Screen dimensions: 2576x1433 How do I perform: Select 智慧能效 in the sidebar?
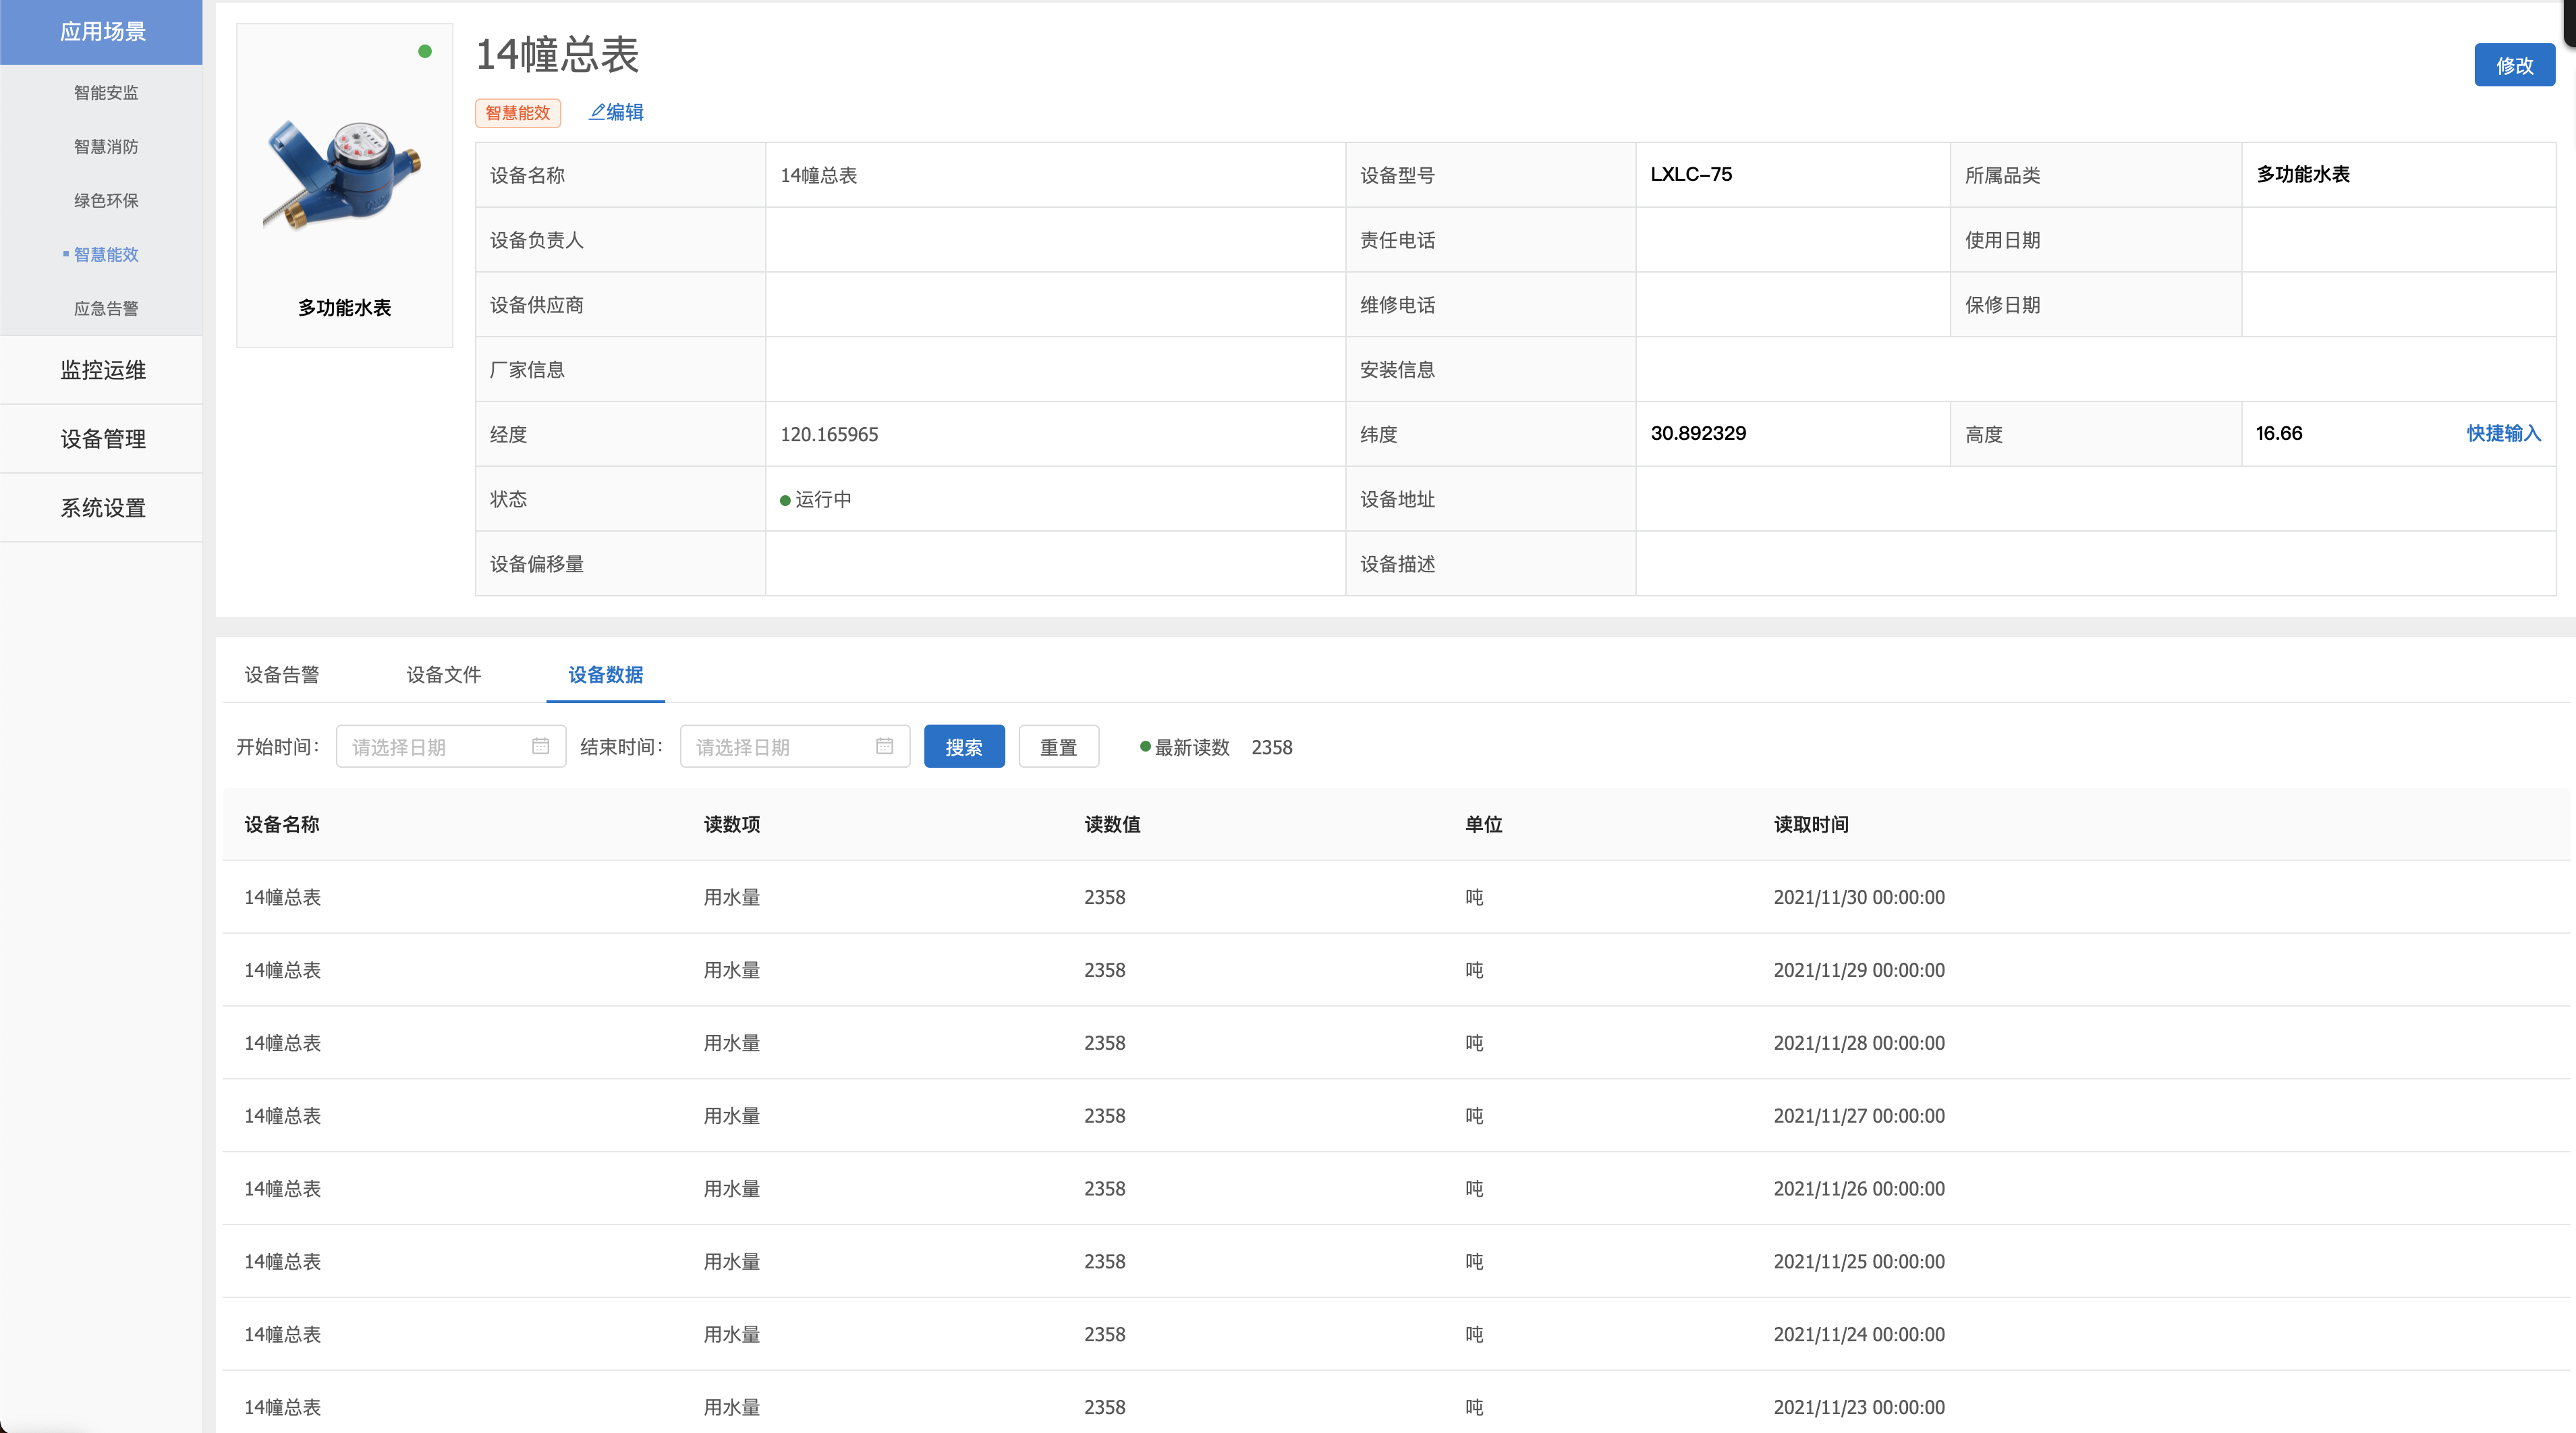click(105, 254)
